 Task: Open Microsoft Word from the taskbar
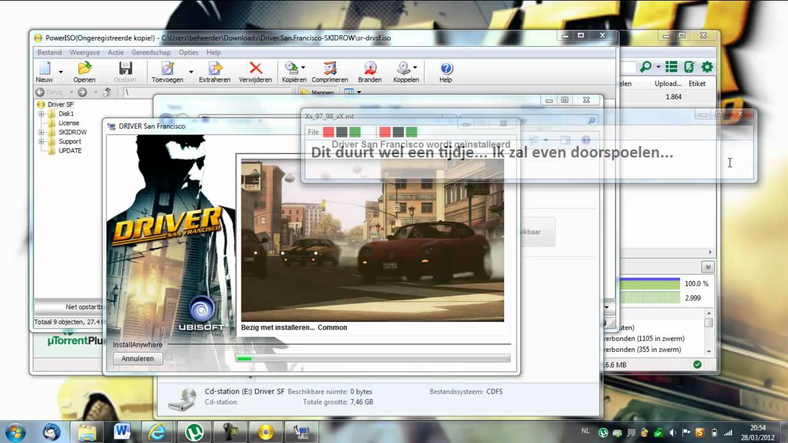coord(122,432)
